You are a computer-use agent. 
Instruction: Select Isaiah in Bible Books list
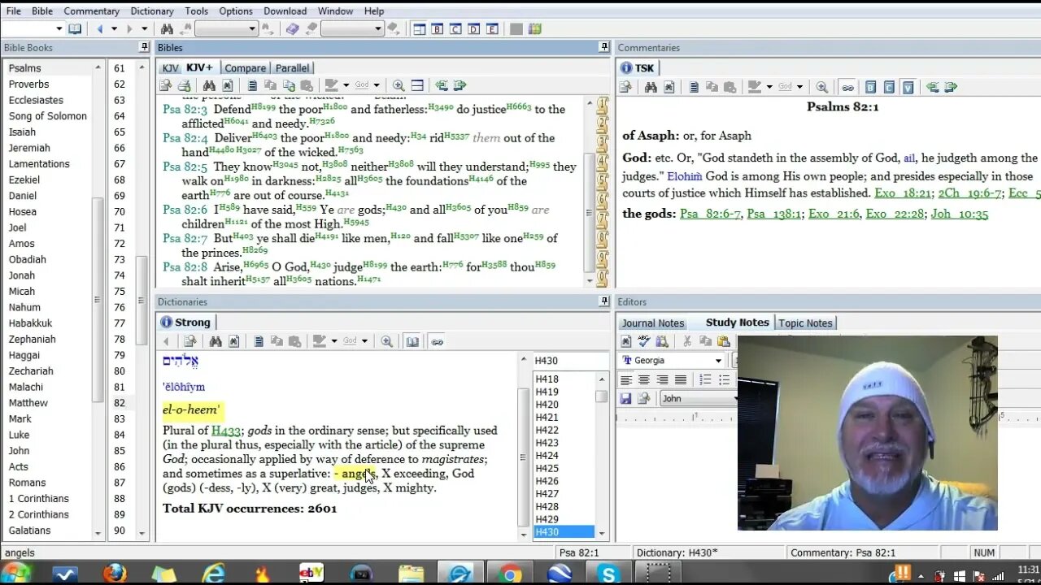[x=22, y=132]
